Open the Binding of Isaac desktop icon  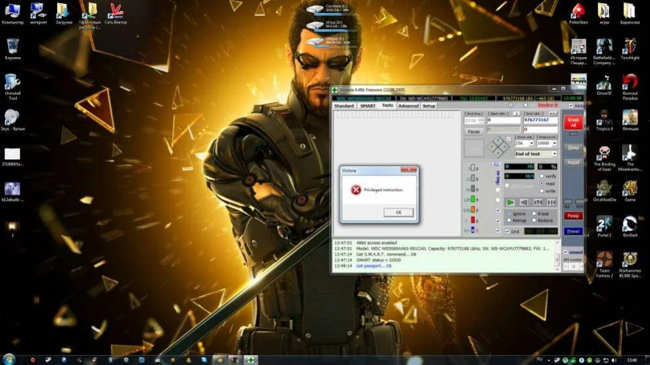point(604,157)
